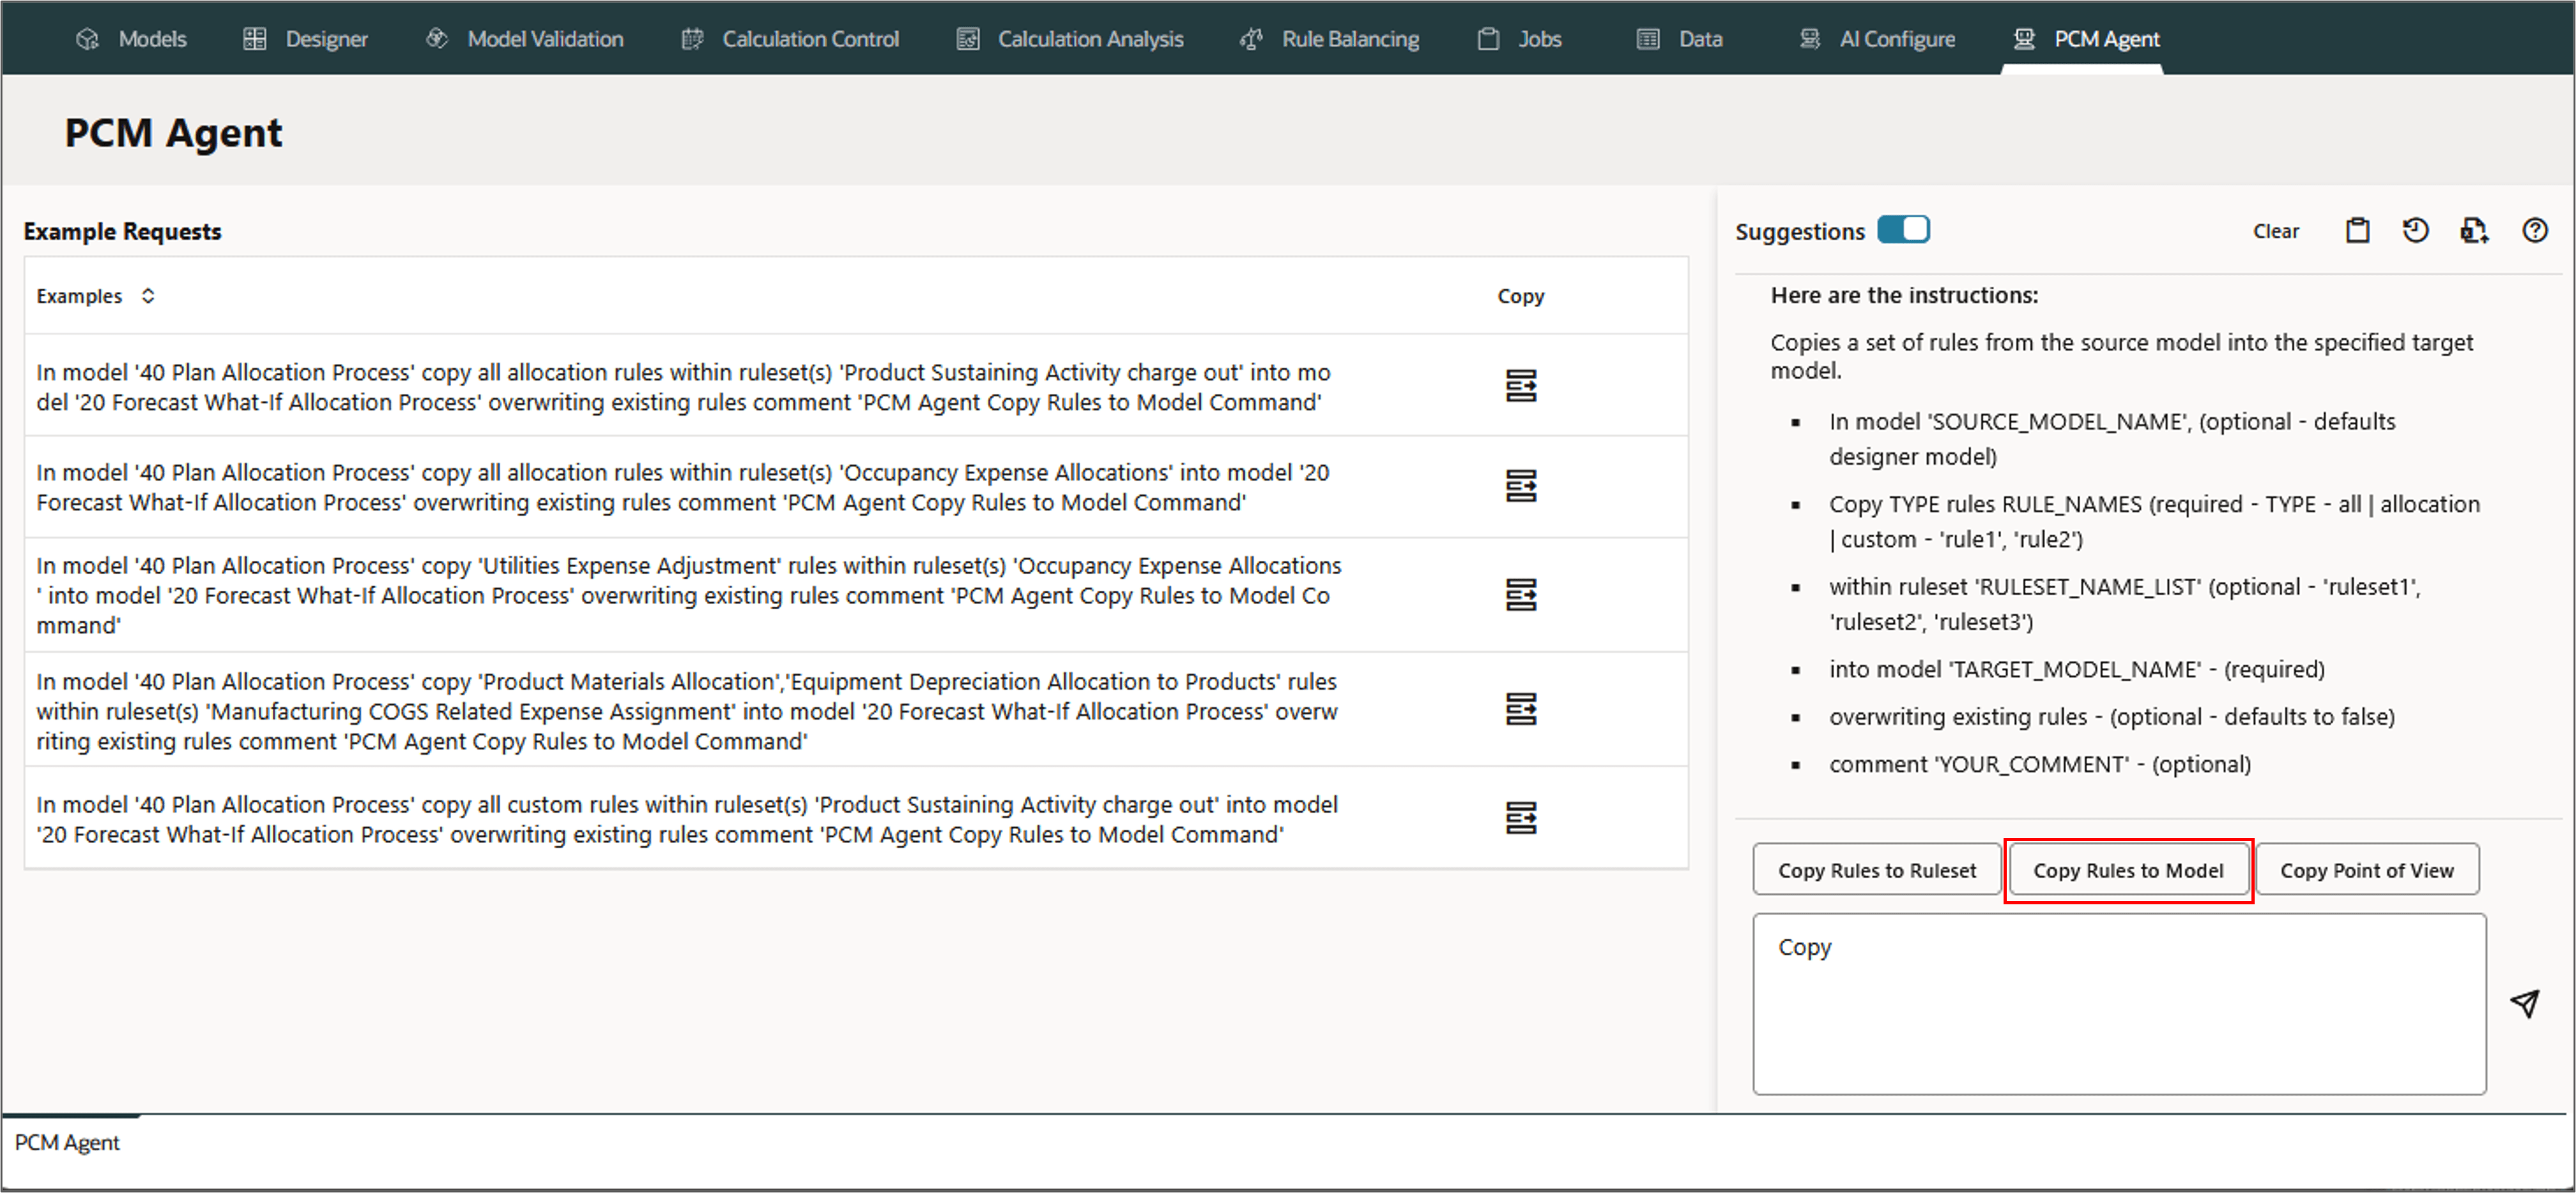Click the send message arrow icon

2525,1003
